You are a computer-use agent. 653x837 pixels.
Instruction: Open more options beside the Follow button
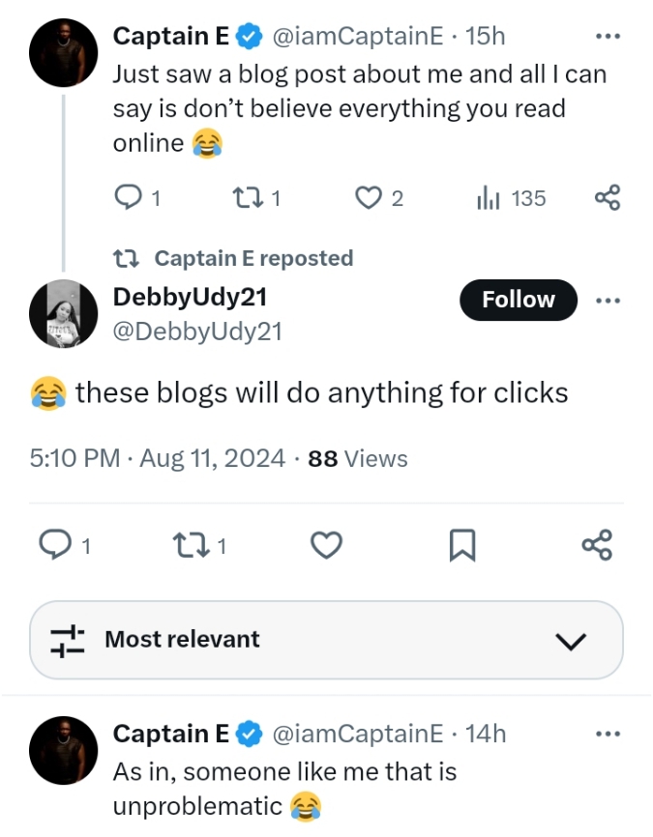click(x=607, y=300)
